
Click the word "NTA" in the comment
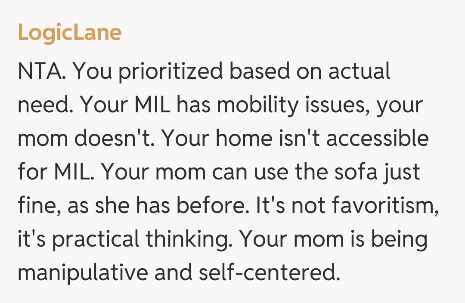click(x=40, y=72)
